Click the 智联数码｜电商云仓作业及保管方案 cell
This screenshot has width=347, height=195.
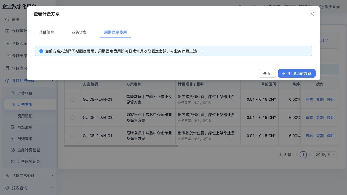click(150, 99)
